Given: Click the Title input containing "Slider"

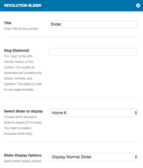Looking at the screenshot, I should click(x=93, y=24).
